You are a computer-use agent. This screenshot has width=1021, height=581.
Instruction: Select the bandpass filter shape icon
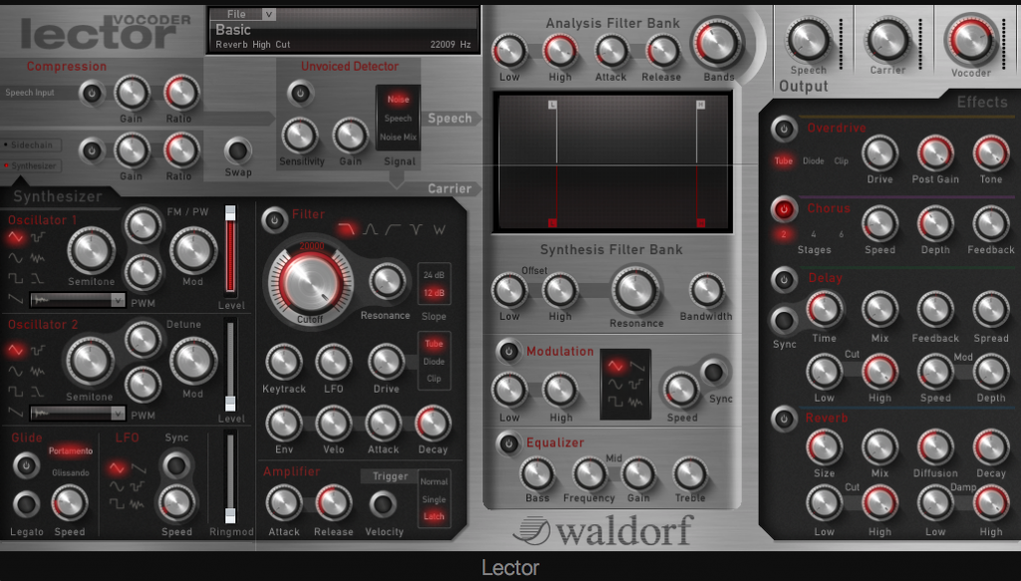tap(370, 229)
